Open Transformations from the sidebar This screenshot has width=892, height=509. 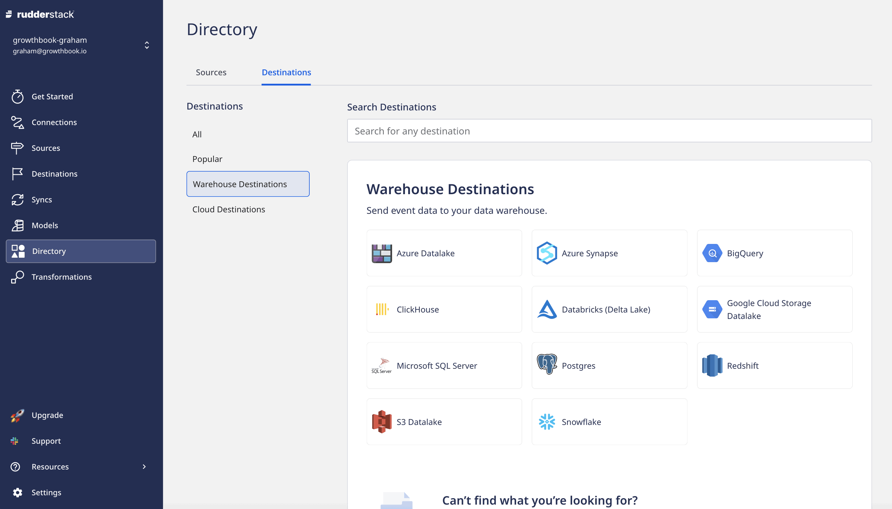click(61, 277)
